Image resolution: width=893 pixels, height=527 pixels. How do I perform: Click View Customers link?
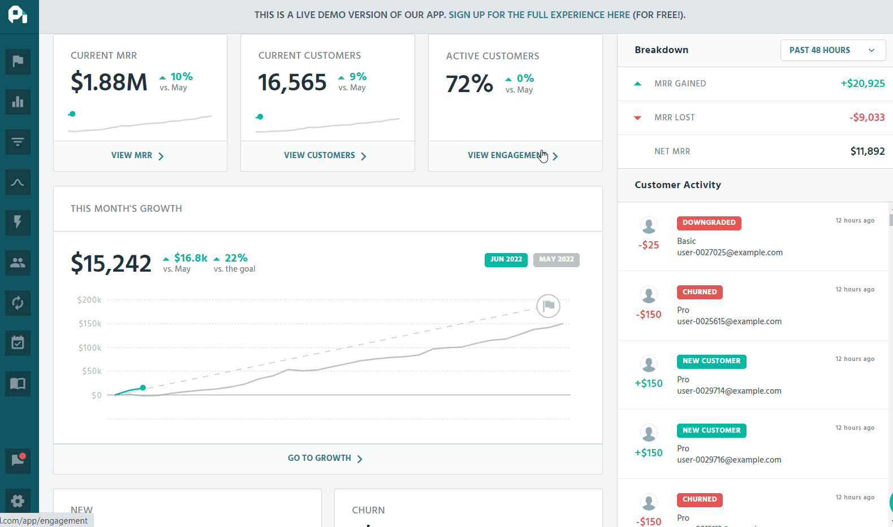point(325,155)
